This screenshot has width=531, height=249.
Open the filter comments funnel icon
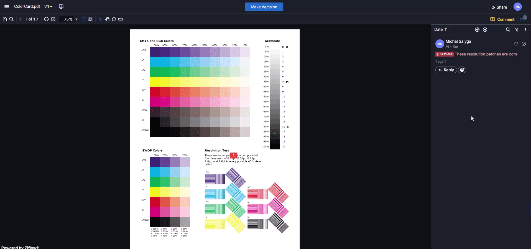coord(517,30)
